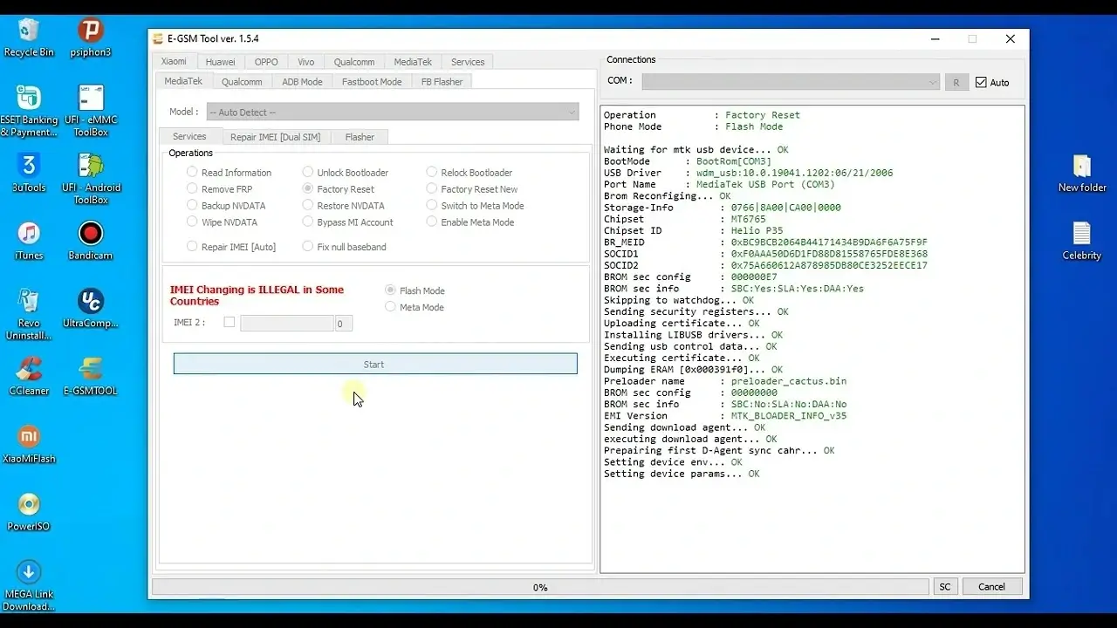Screen dimensions: 1117x628
Task: Launch 3uTools desktop shortcut
Action: pyautogui.click(x=29, y=172)
